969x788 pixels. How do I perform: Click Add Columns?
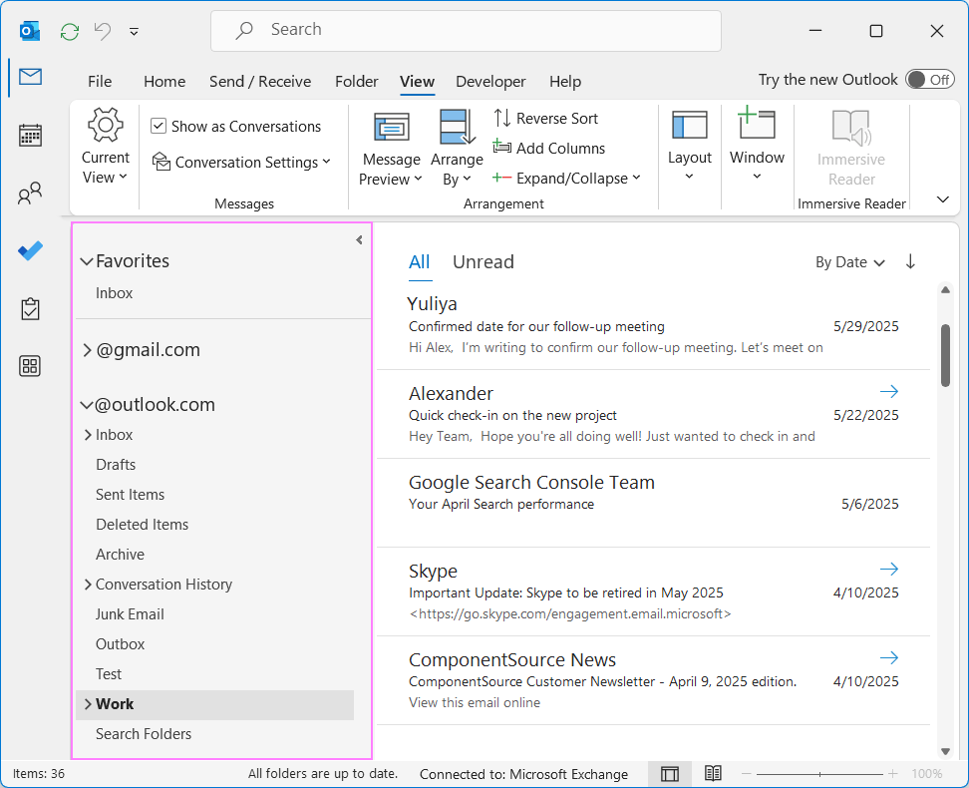[x=548, y=148]
